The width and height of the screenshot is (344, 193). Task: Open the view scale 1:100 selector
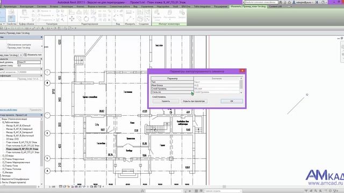coord(52,187)
